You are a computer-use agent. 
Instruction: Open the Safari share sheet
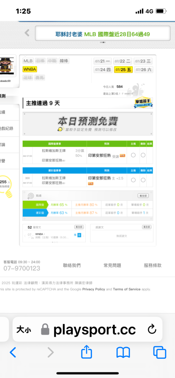(86, 352)
